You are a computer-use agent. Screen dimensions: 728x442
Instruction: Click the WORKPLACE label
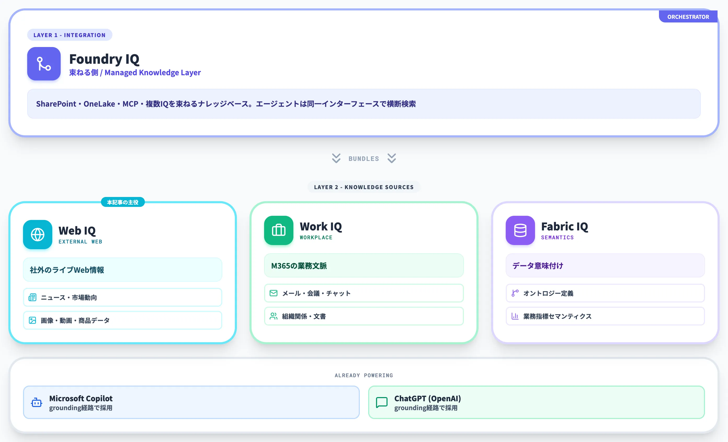point(316,237)
